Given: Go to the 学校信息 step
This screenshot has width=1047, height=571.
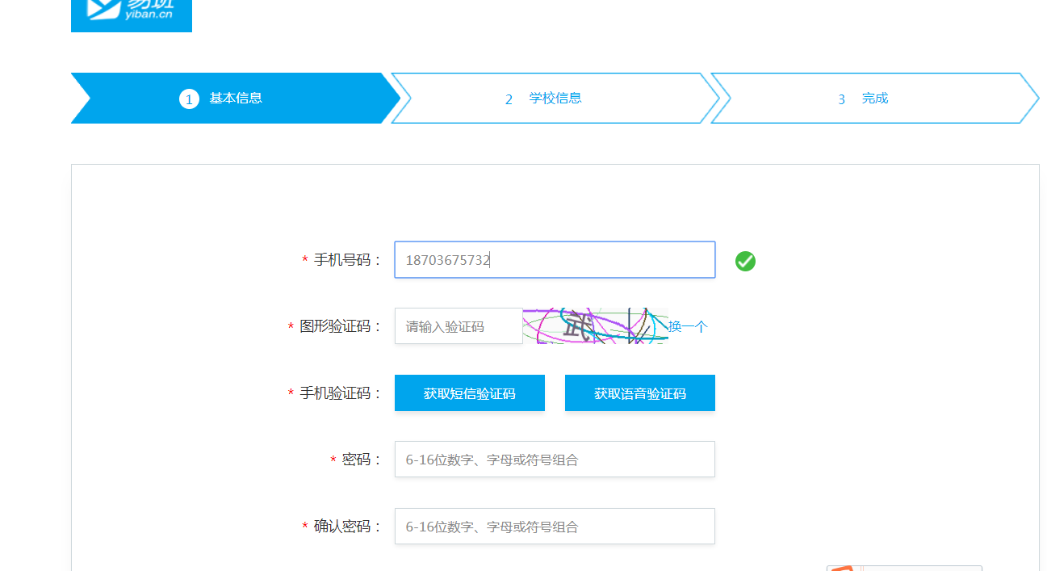Looking at the screenshot, I should 555,99.
